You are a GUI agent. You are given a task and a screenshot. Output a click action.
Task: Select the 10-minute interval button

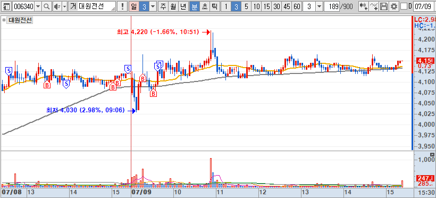point(257,6)
